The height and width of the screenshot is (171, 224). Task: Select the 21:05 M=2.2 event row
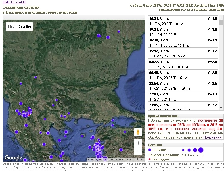pyautogui.click(x=183, y=106)
